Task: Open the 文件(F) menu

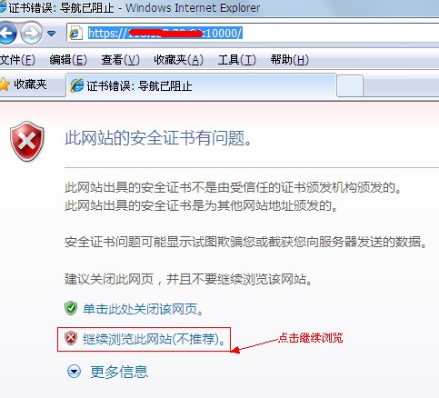Action: tap(17, 60)
